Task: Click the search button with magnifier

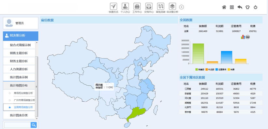Action: [x=34, y=125]
